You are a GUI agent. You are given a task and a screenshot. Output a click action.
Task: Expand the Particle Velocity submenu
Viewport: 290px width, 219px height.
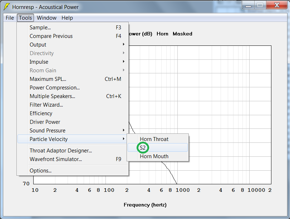(x=73, y=139)
